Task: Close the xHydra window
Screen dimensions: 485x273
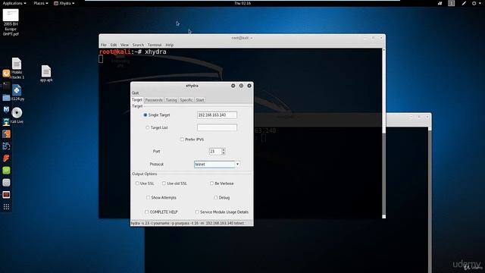Action: [x=249, y=86]
